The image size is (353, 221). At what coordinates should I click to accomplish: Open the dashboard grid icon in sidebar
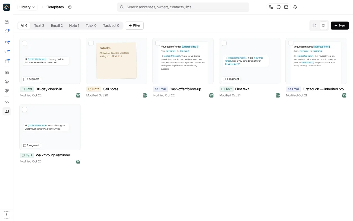click(x=7, y=22)
